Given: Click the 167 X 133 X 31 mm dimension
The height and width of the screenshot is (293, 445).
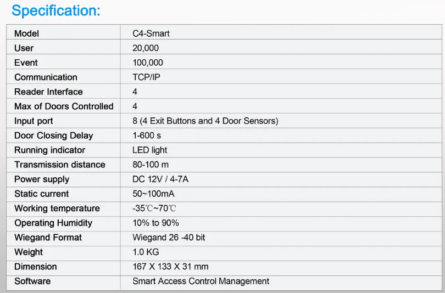Looking at the screenshot, I should click(x=170, y=267).
